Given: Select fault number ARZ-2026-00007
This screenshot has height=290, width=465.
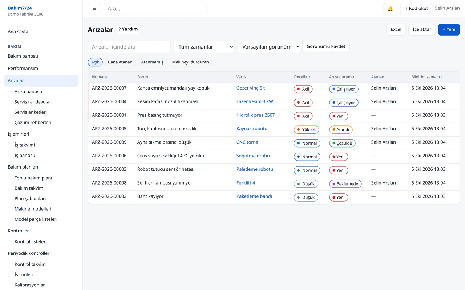Looking at the screenshot, I should point(109,88).
